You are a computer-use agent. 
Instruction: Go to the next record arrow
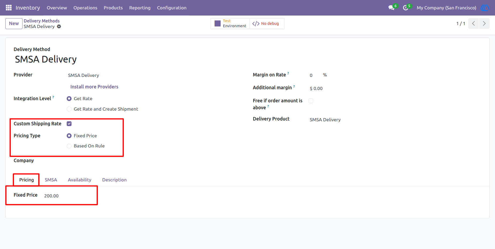click(x=484, y=24)
